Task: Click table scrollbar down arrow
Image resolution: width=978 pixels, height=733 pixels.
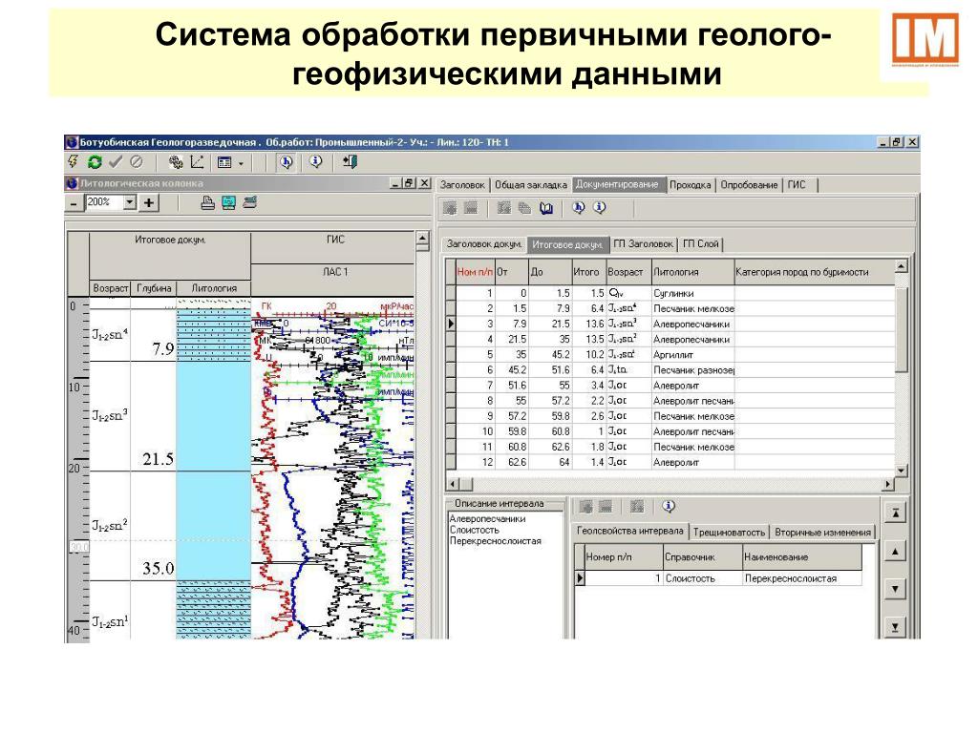Action: tap(901, 471)
